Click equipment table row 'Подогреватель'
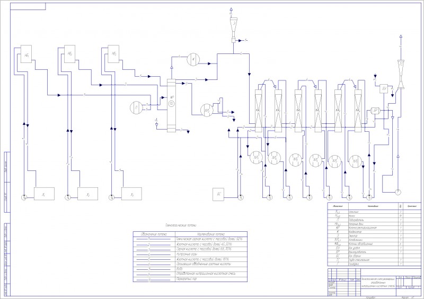424x299 pixels. pyautogui.click(x=374, y=220)
